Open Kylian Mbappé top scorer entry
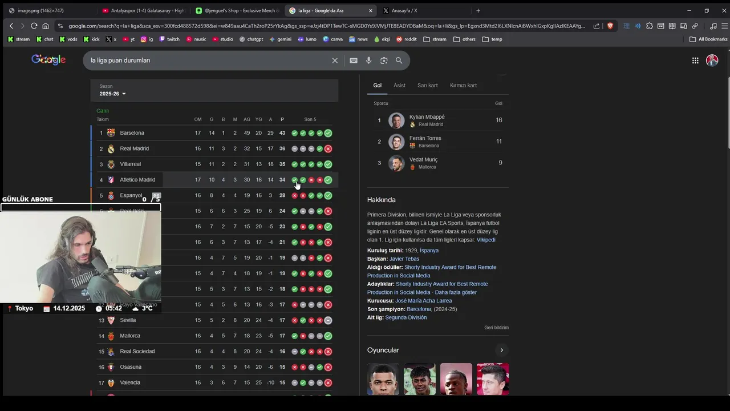The width and height of the screenshot is (730, 411). click(438, 120)
